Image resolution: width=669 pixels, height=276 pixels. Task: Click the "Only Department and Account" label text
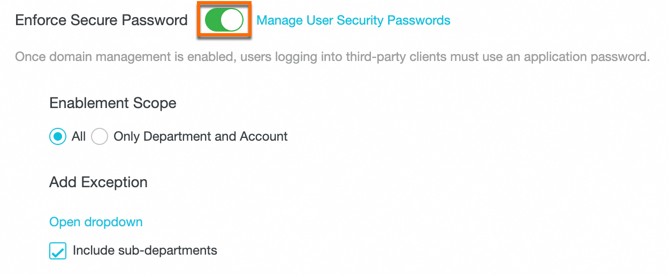coord(201,136)
